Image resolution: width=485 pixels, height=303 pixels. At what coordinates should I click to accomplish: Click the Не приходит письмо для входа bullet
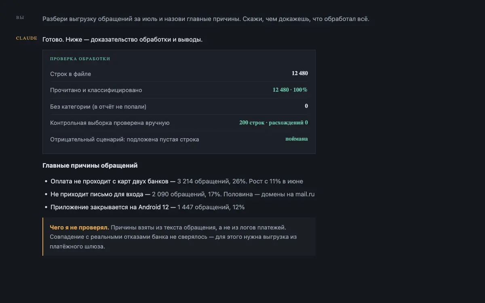click(182, 194)
